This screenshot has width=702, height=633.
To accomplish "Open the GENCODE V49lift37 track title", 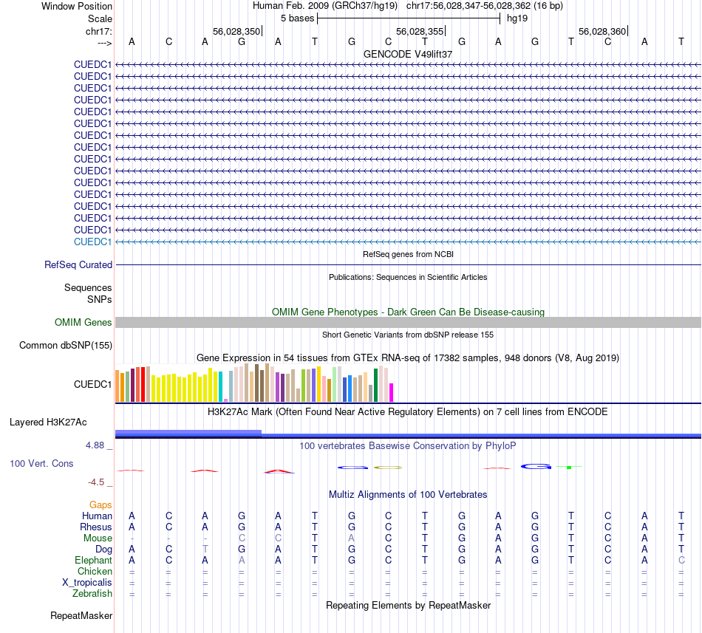I will [408, 54].
